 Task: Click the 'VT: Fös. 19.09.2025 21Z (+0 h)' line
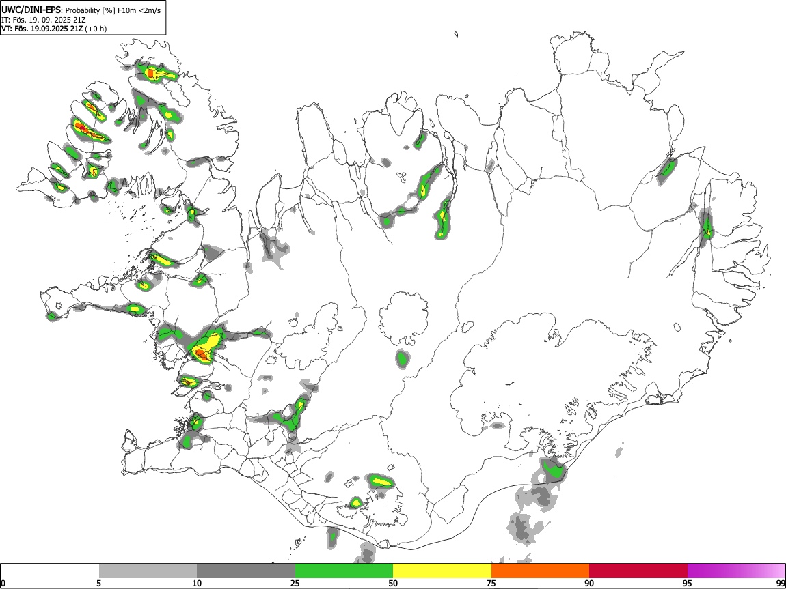[x=53, y=29]
